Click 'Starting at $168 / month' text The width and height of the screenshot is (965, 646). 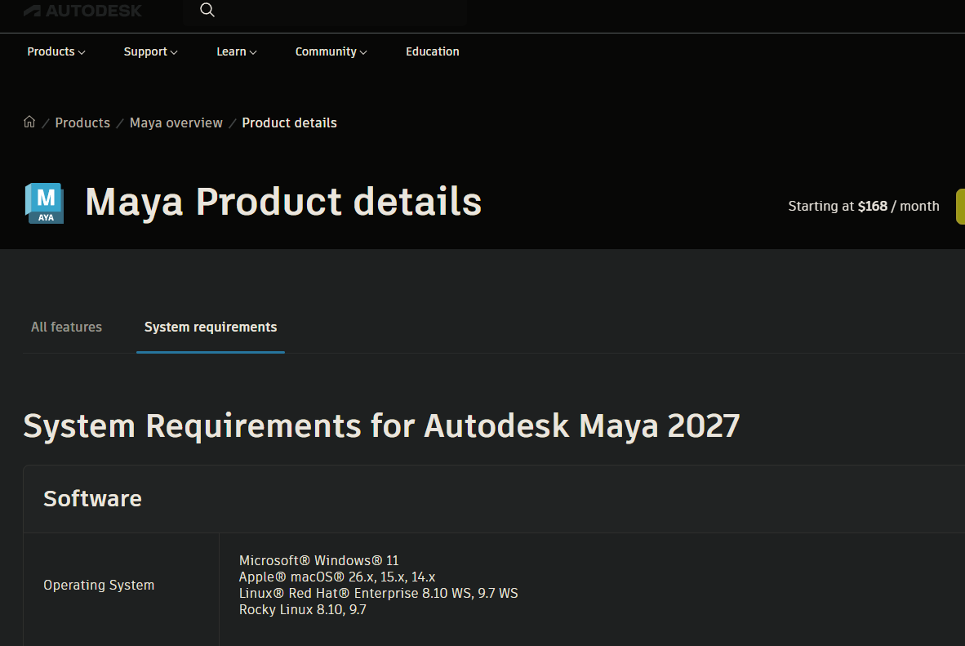[864, 207]
